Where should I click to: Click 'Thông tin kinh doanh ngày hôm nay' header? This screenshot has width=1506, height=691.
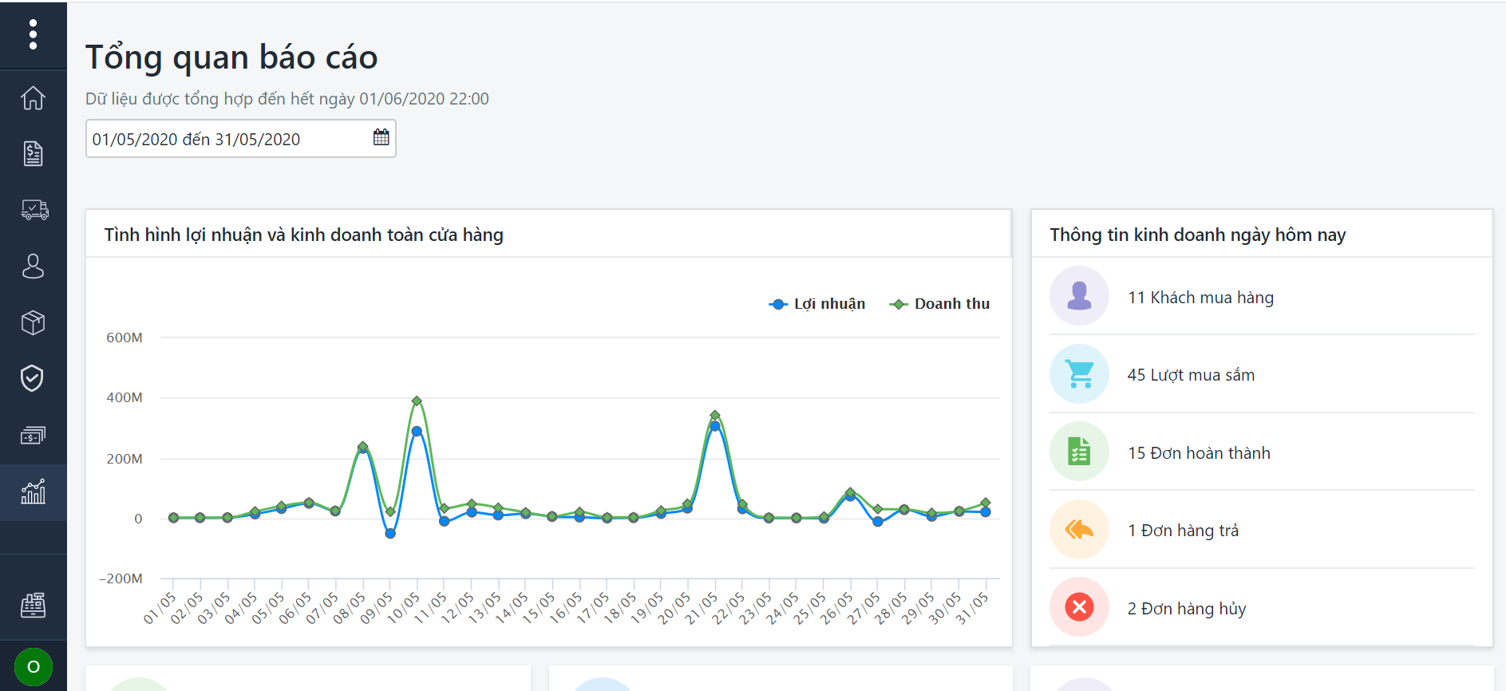[1197, 235]
